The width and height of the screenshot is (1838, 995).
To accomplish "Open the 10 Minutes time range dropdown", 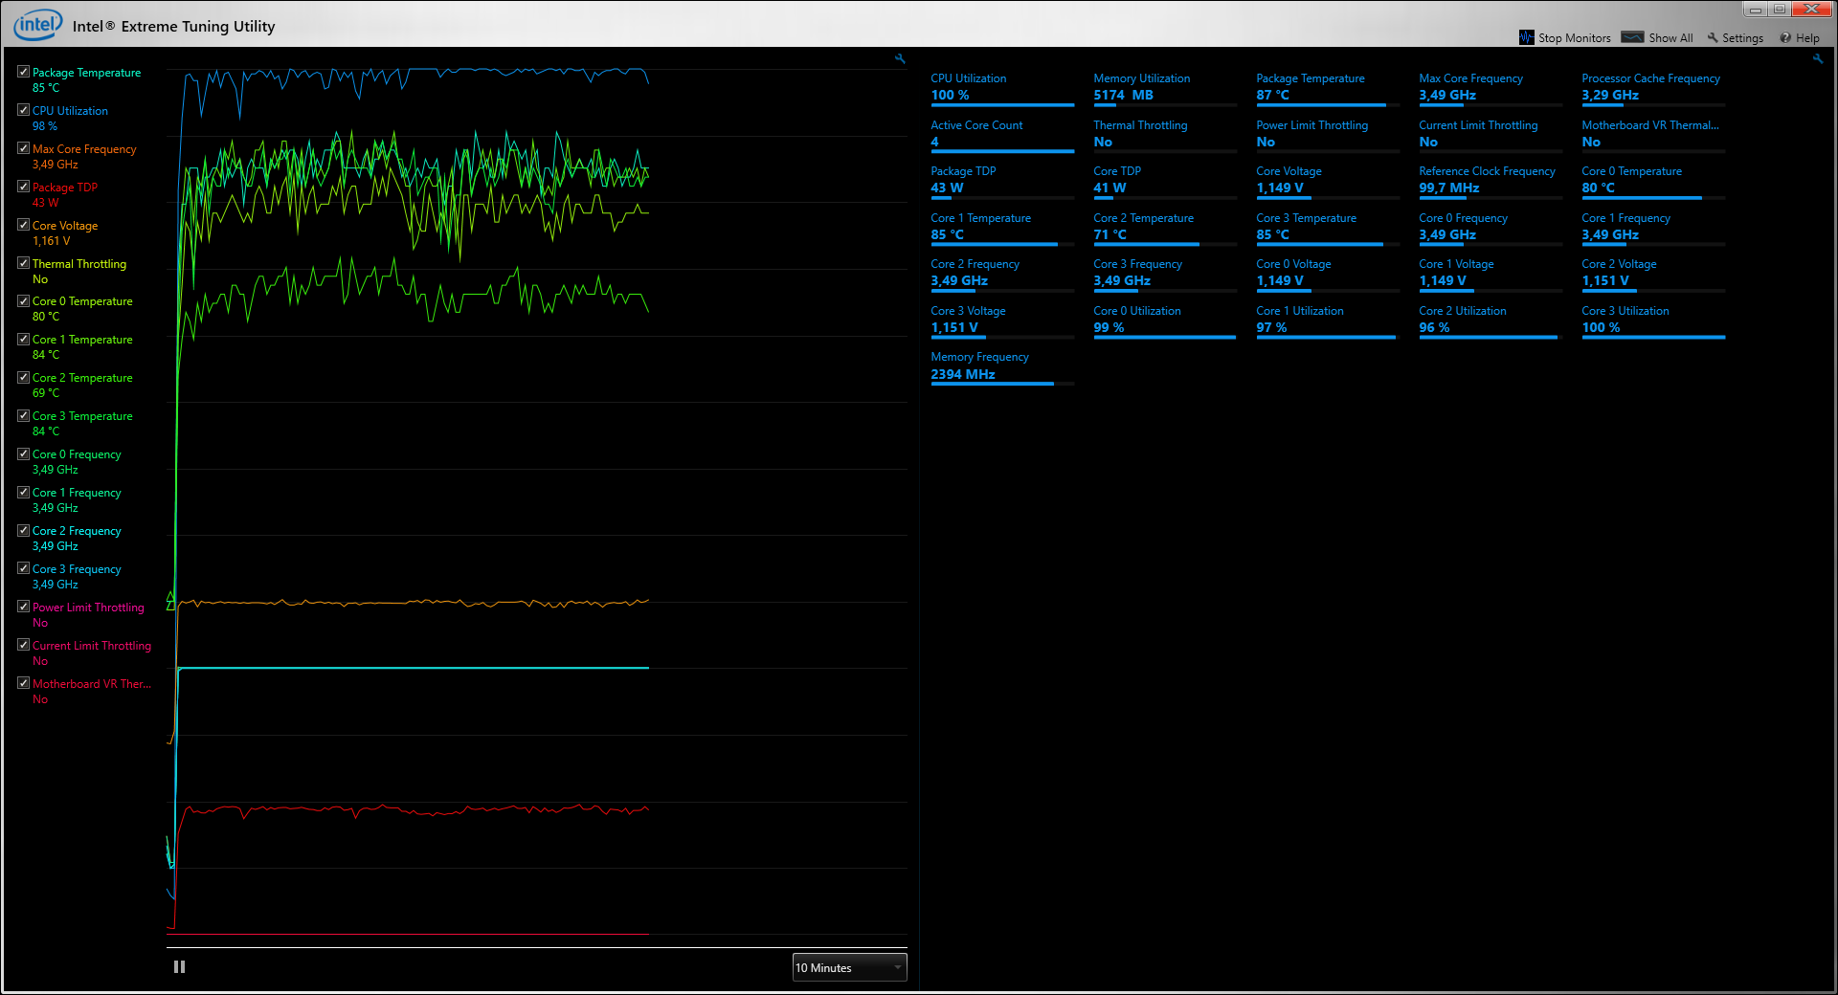I will point(849,967).
